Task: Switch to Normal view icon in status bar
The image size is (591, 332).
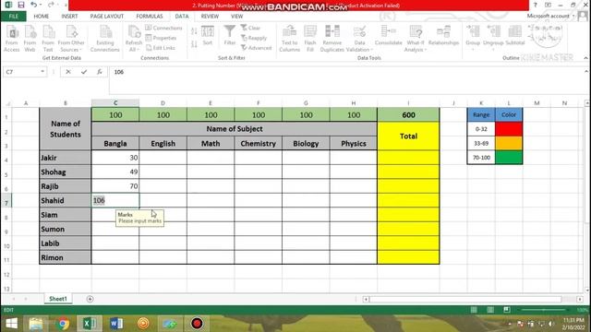Action: [x=474, y=310]
